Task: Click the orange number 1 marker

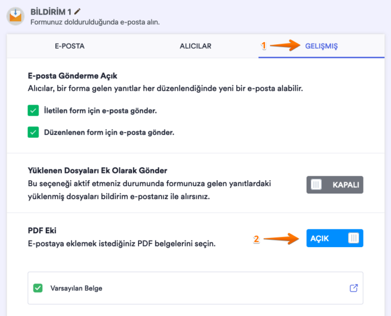Action: coord(264,46)
